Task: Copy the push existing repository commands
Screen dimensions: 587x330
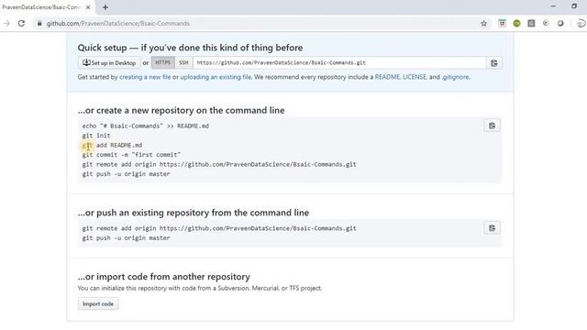Action: pyautogui.click(x=492, y=228)
